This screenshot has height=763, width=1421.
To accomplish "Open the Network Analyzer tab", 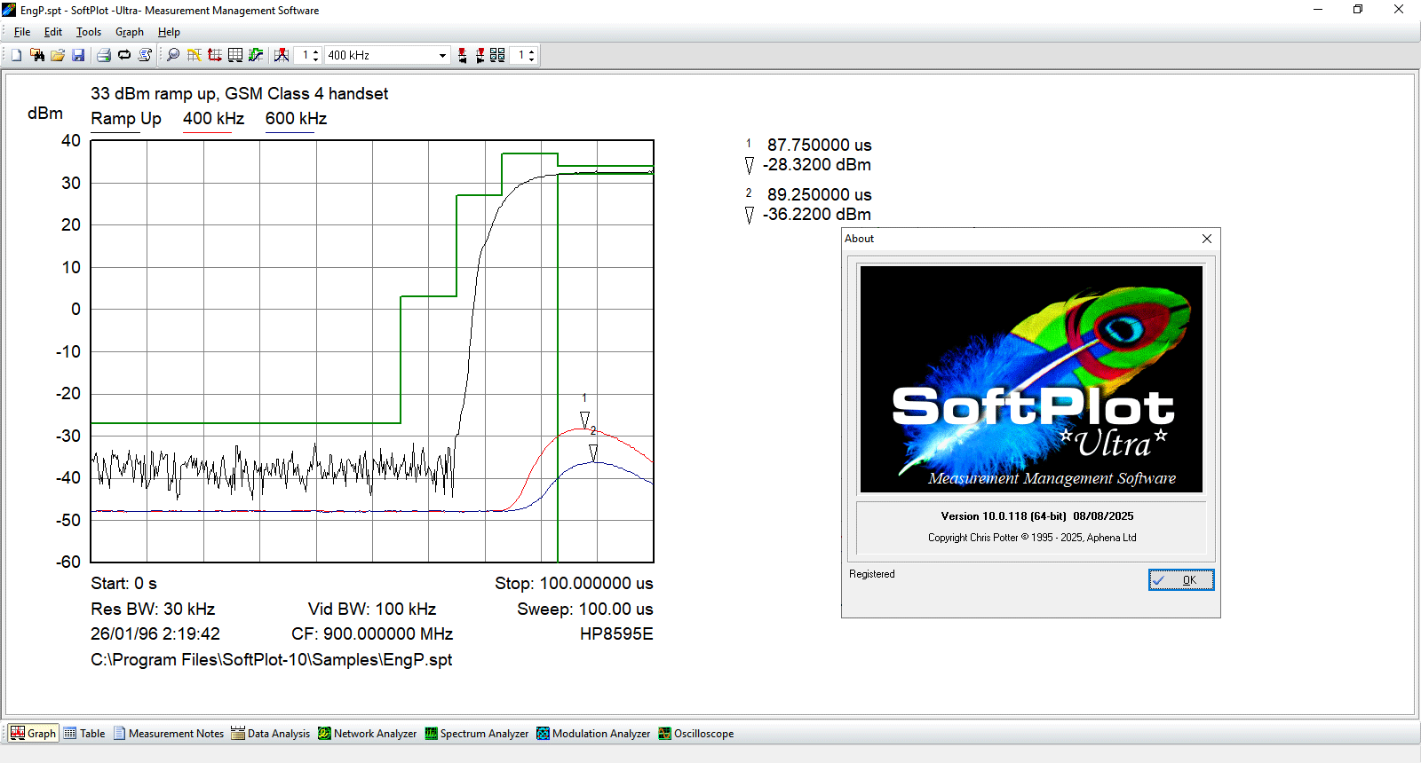I will 368,733.
